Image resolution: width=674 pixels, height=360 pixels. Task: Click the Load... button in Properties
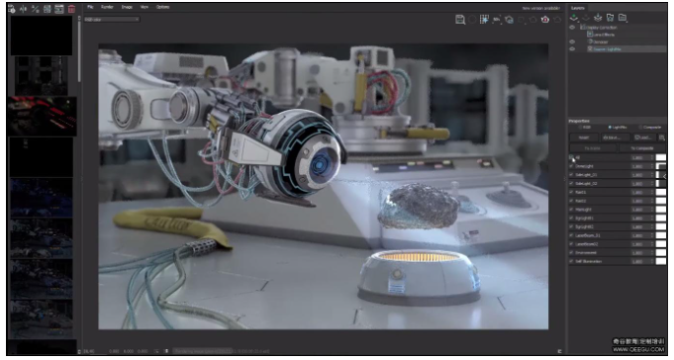click(x=643, y=137)
